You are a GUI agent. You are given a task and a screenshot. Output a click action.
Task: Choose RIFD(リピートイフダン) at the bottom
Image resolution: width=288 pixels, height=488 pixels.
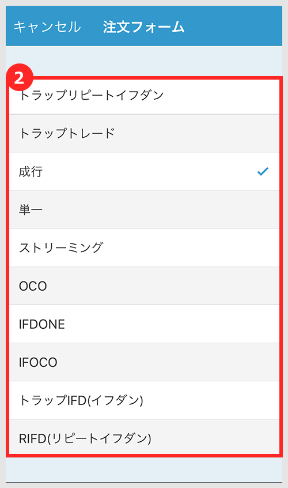tap(144, 437)
